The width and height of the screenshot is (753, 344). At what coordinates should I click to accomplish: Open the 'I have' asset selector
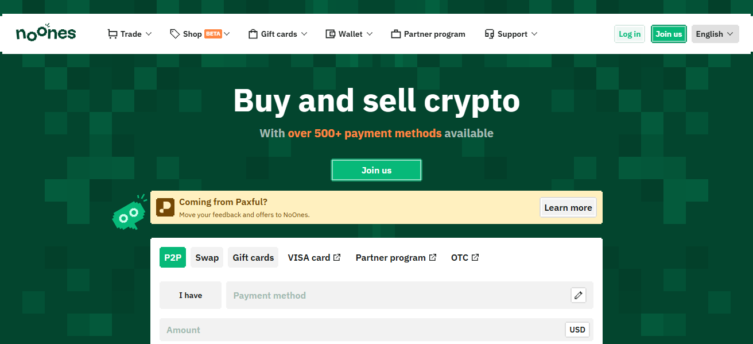tap(190, 295)
